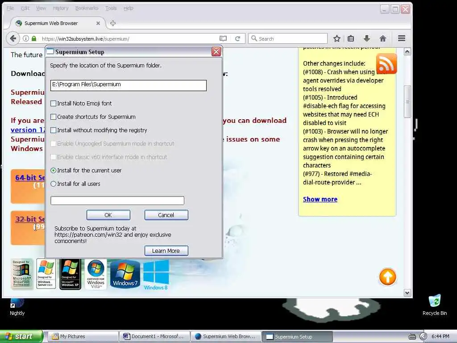Reload the page with refresh icon
The height and width of the screenshot is (343, 457).
click(x=237, y=38)
